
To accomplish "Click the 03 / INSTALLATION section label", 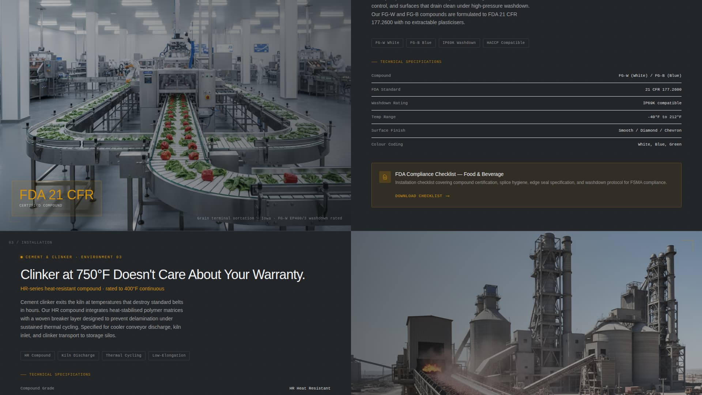I will (30, 242).
